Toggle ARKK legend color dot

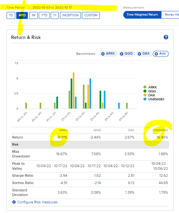[145, 87]
